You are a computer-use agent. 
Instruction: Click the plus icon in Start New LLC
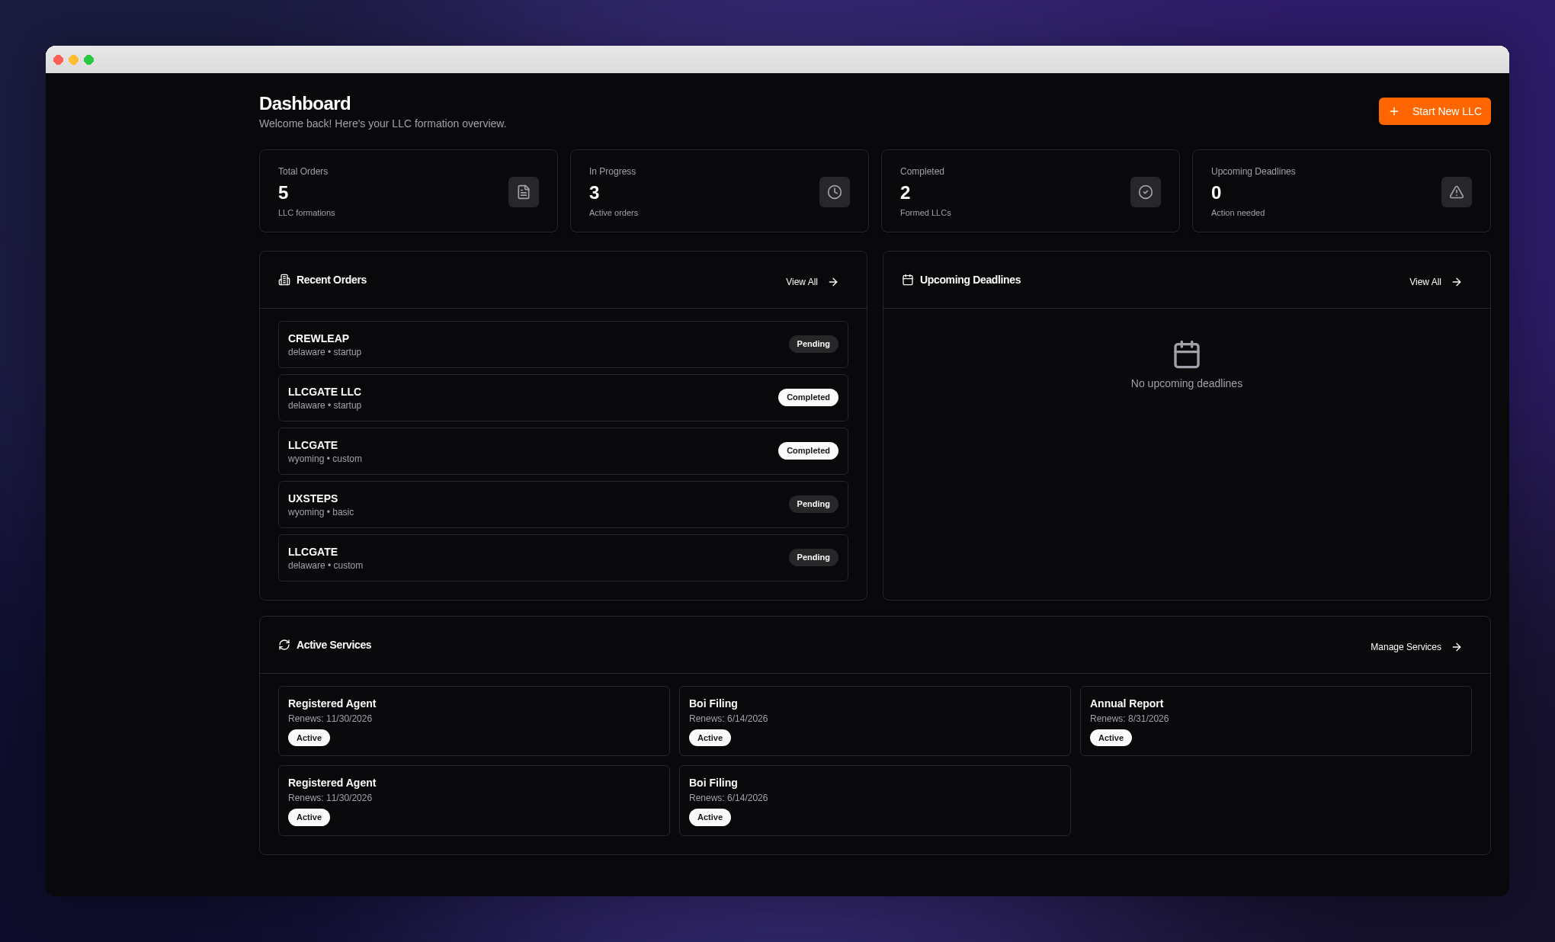coord(1394,111)
